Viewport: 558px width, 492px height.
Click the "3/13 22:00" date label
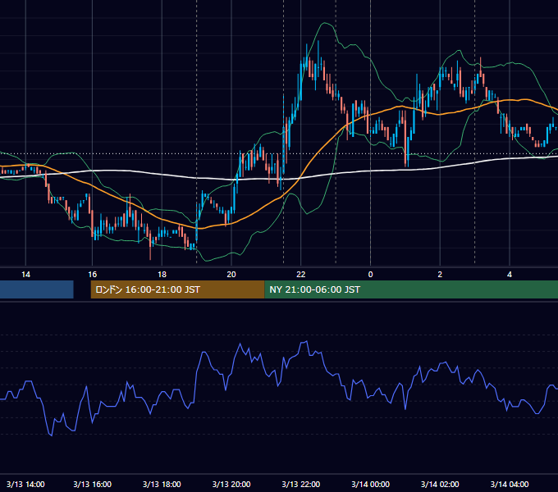[301, 484]
